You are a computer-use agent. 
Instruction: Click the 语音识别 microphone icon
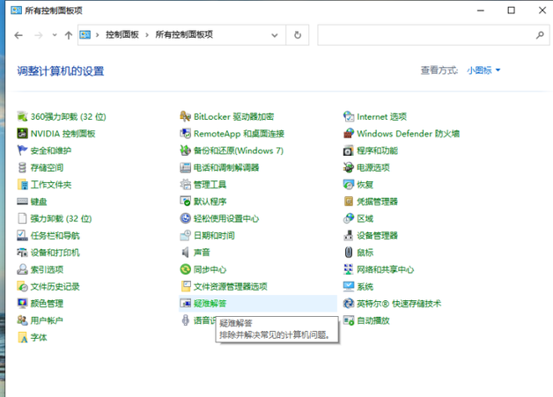pyautogui.click(x=186, y=320)
